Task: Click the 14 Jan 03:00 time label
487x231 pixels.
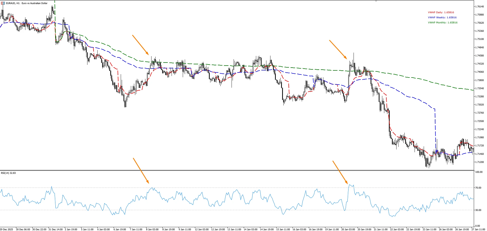Action: tap(250, 229)
